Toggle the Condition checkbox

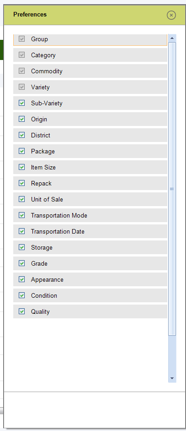pos(21,295)
